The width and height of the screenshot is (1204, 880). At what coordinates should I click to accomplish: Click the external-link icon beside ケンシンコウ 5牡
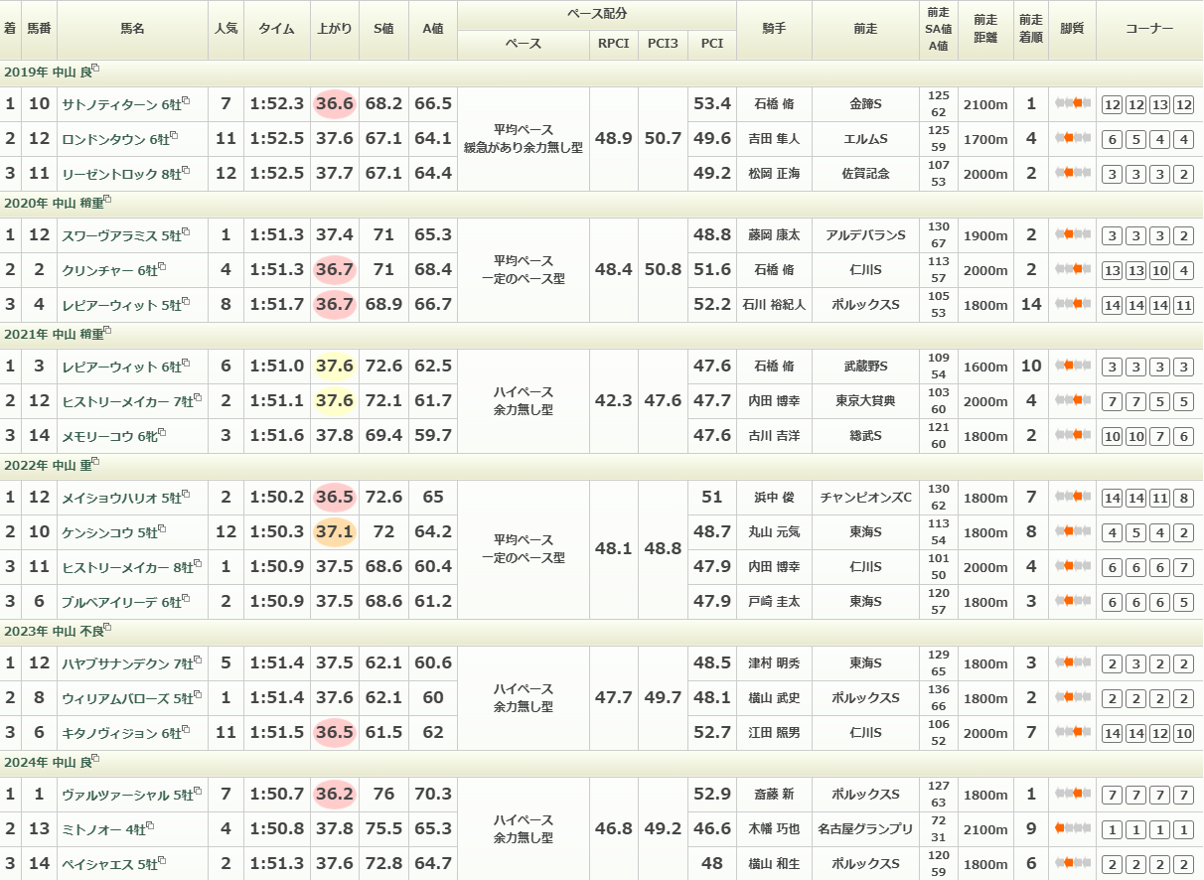[162, 529]
